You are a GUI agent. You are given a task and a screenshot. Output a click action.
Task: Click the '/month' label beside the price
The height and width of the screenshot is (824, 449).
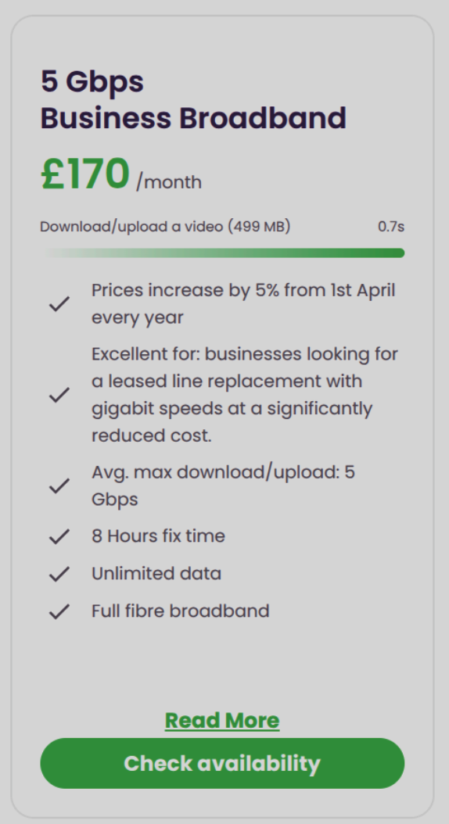point(169,182)
